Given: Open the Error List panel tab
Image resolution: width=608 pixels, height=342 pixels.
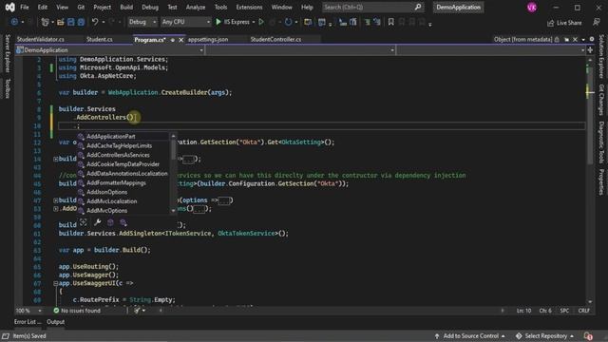Looking at the screenshot, I should tap(28, 322).
